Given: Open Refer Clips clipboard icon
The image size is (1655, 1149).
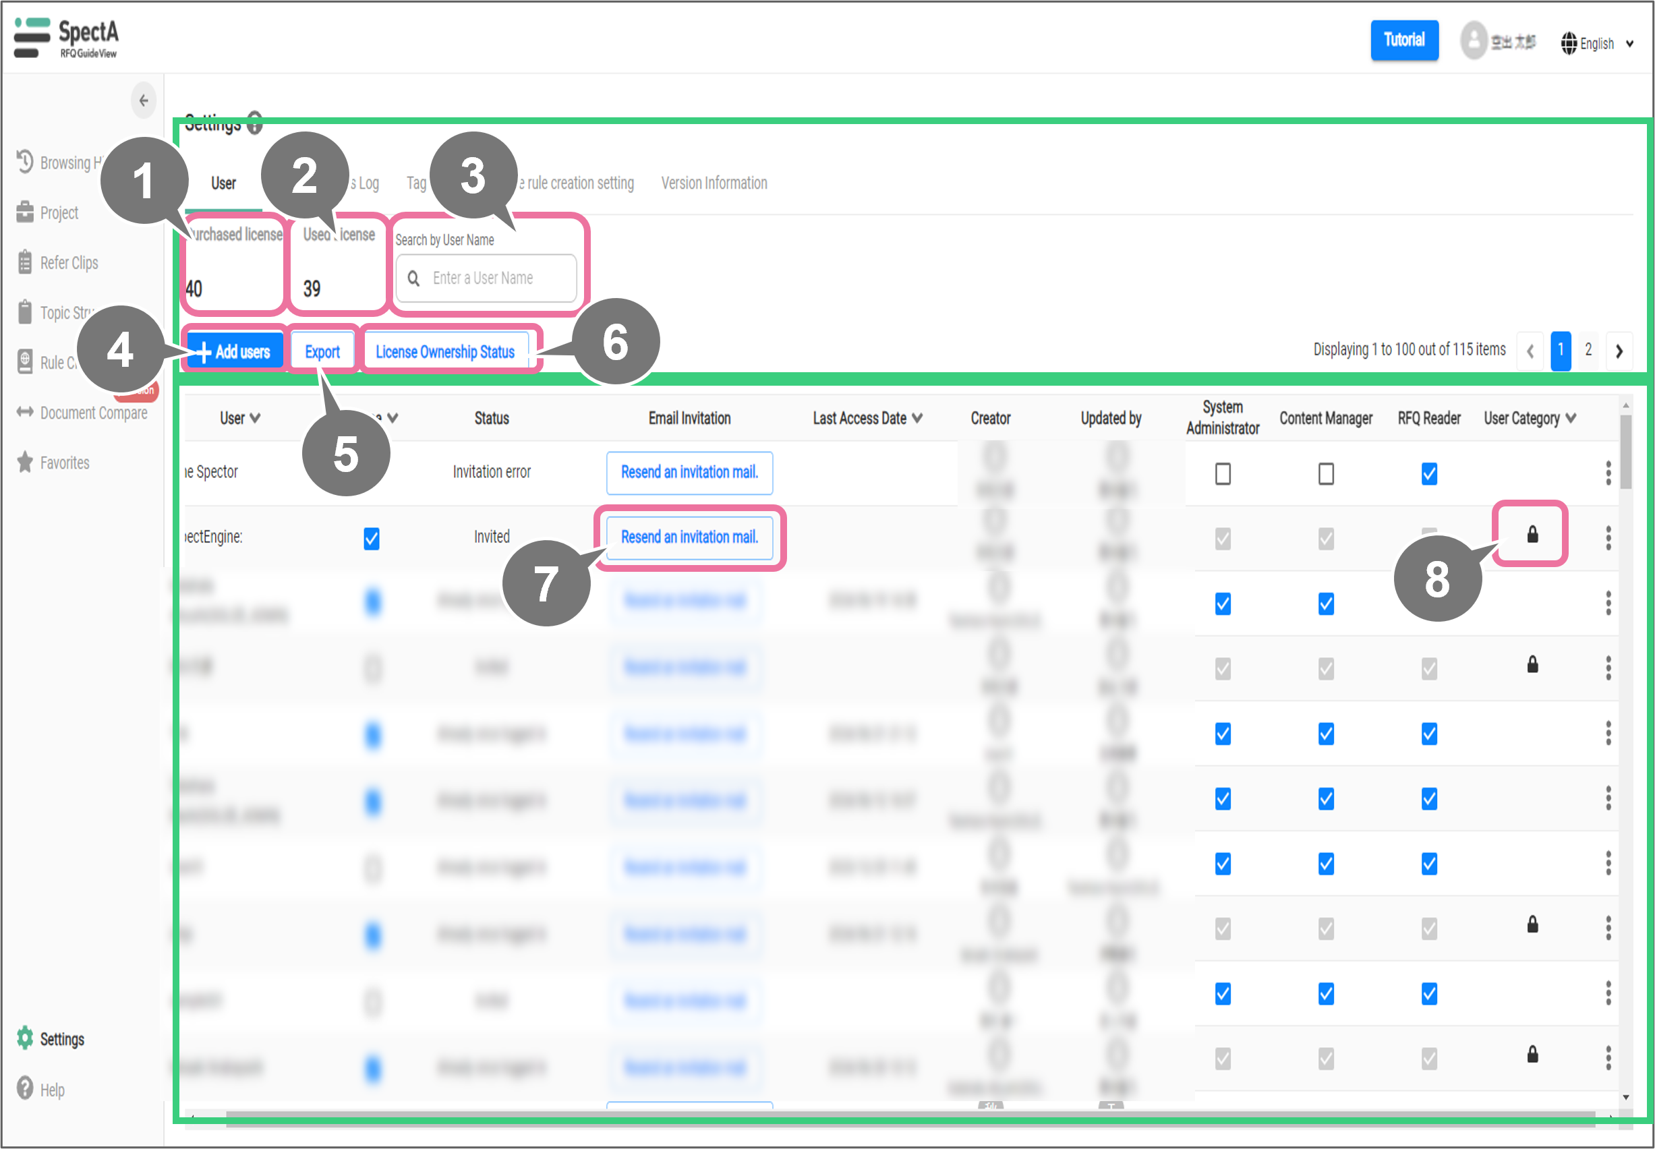Looking at the screenshot, I should pyautogui.click(x=25, y=262).
